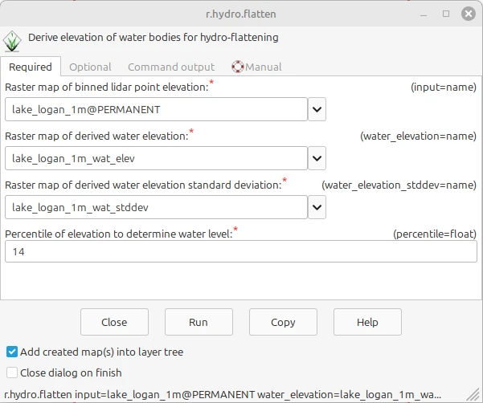Screen dimensions: 483x403
Task: Close the r.hydro.flatten window
Action: click(469, 14)
